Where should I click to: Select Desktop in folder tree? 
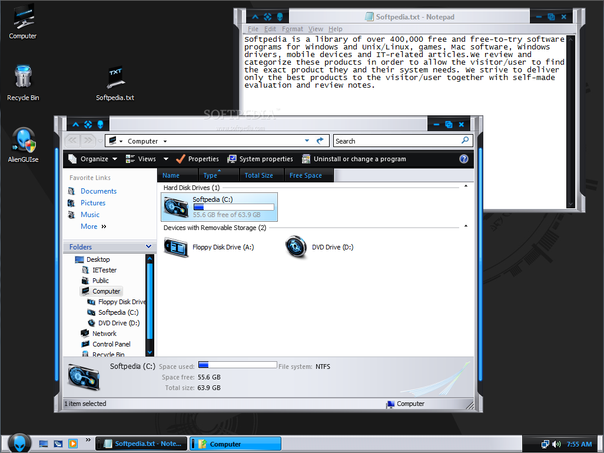click(x=92, y=260)
